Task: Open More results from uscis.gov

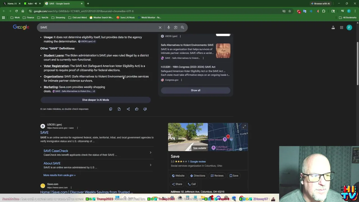Action: pos(59,175)
